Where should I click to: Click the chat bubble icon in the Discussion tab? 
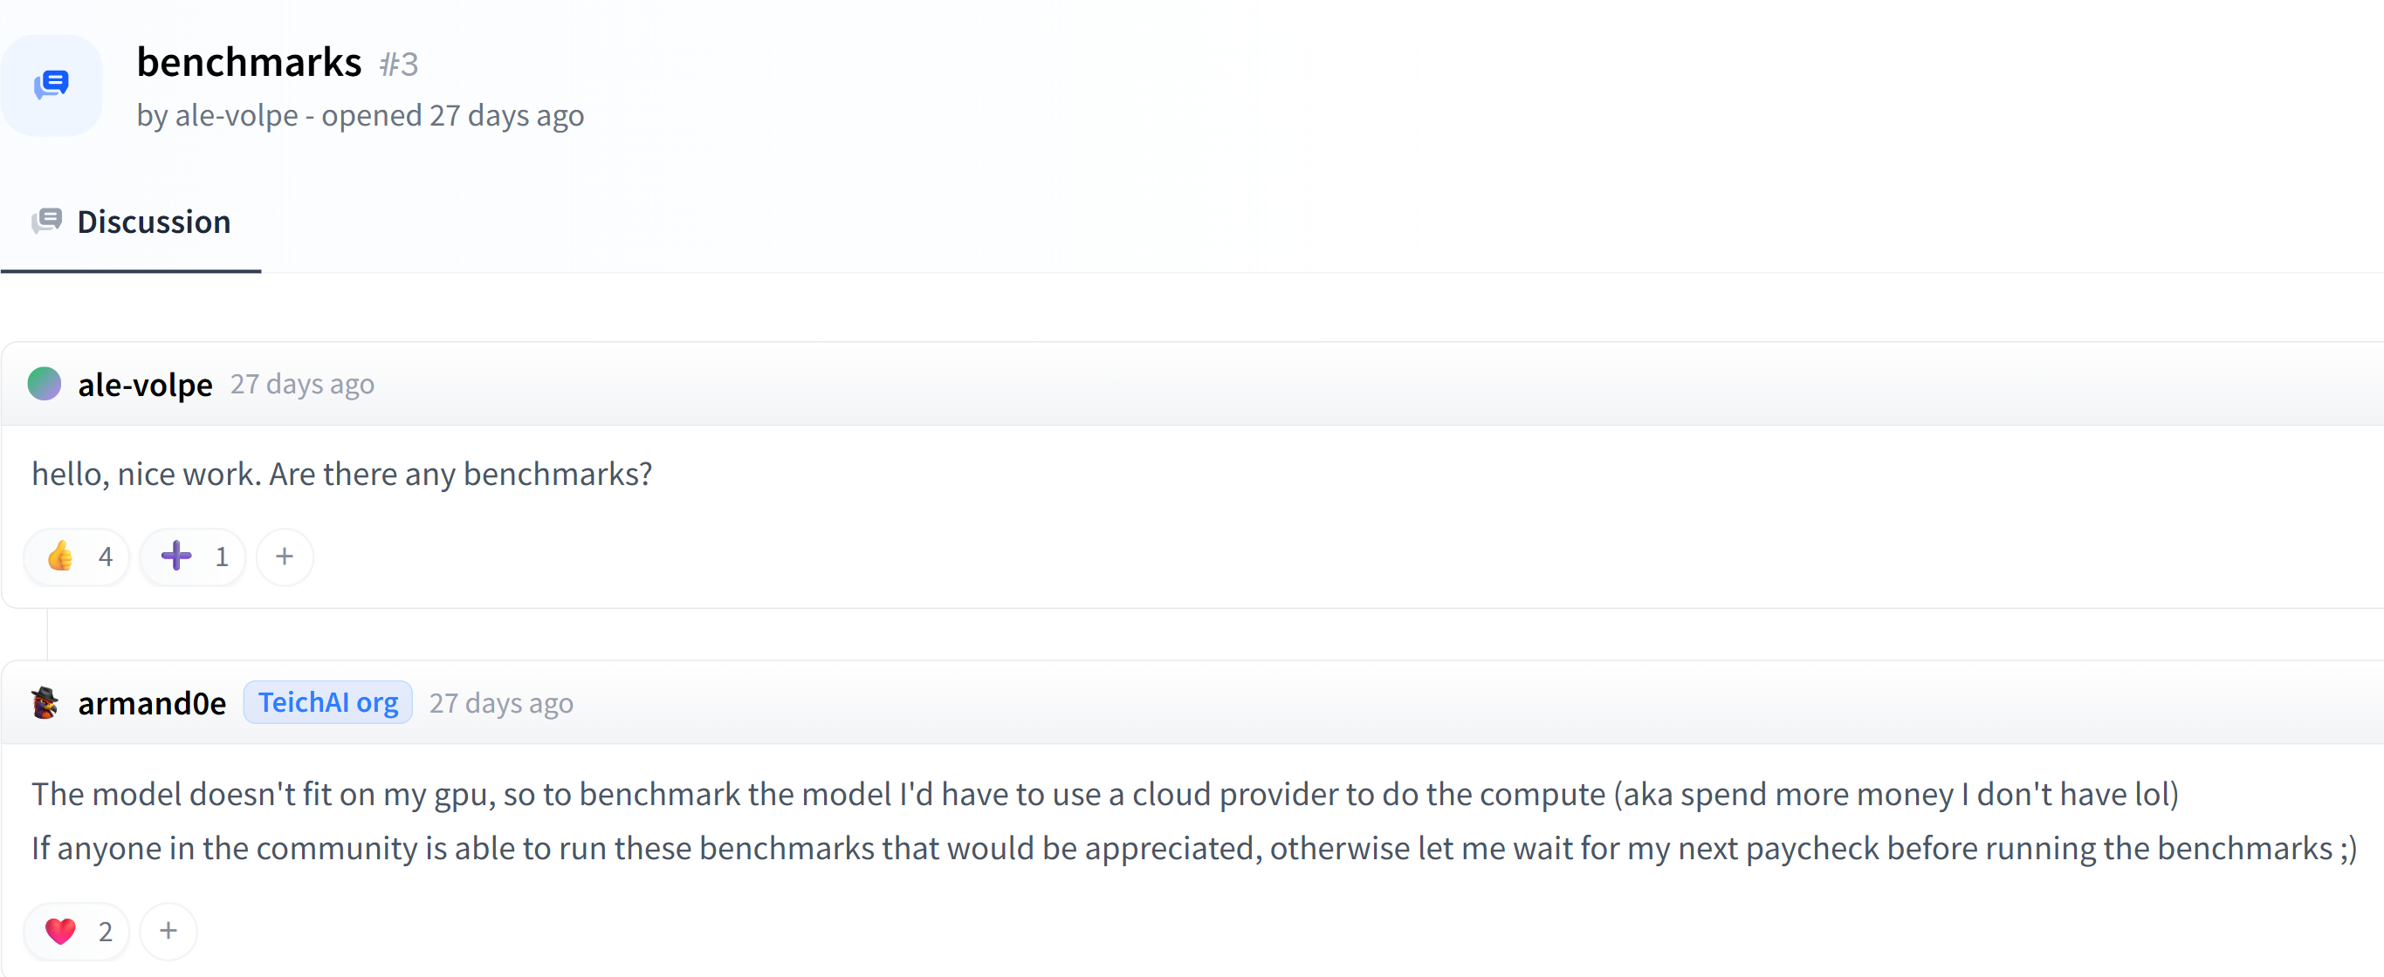[x=47, y=222]
